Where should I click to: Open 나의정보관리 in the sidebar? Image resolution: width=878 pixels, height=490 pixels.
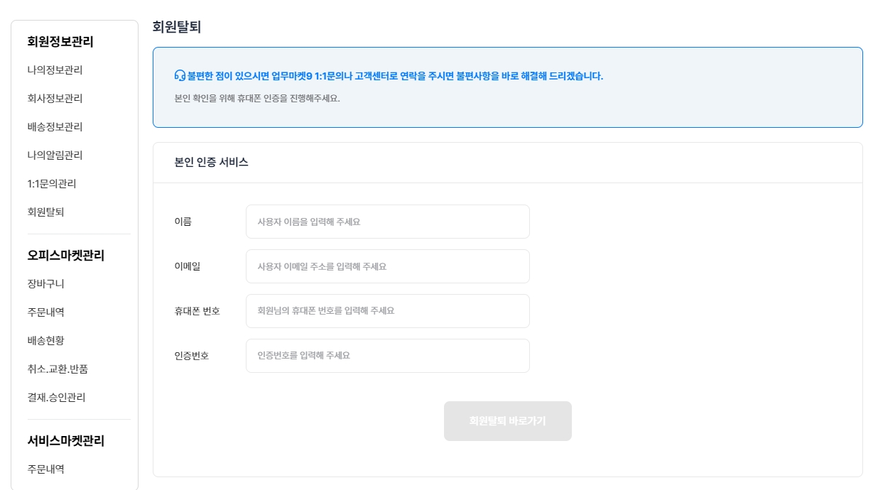[x=55, y=70]
